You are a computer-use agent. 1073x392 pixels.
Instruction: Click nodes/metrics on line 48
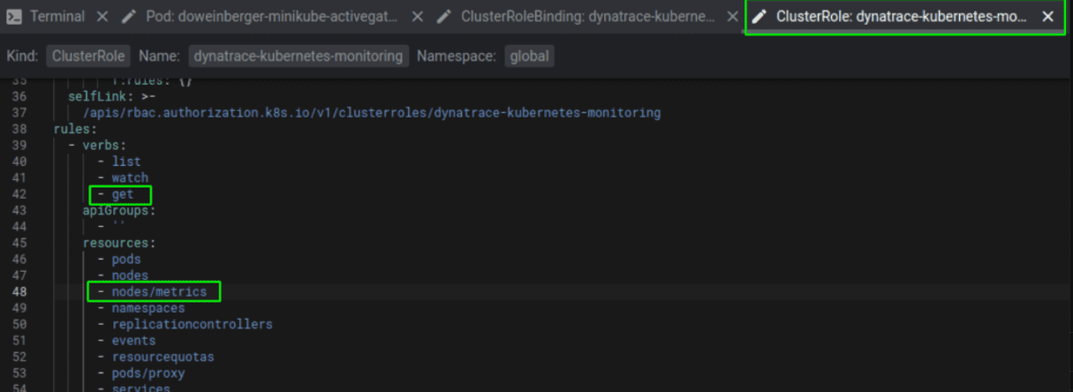159,291
